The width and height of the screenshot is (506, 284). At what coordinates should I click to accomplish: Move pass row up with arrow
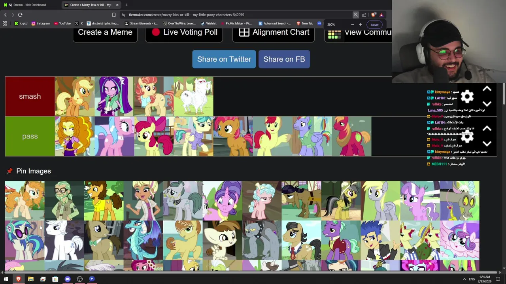coord(487,129)
